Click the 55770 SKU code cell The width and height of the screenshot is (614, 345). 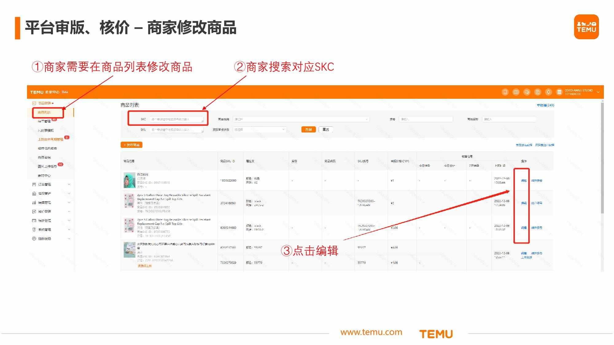click(x=361, y=263)
